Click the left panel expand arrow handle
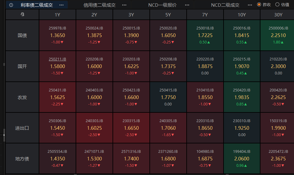This screenshot has height=175, width=294. coord(4,135)
